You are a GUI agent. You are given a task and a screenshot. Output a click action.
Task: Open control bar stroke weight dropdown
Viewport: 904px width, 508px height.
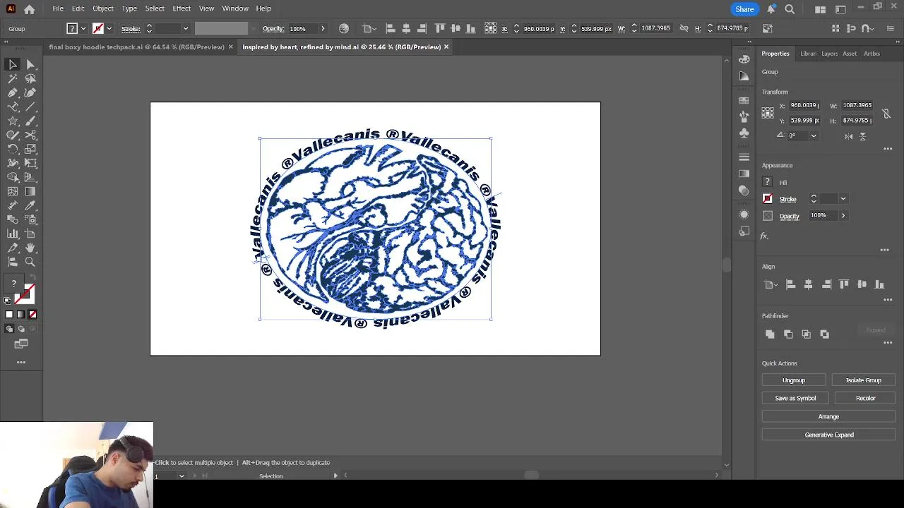tap(186, 29)
